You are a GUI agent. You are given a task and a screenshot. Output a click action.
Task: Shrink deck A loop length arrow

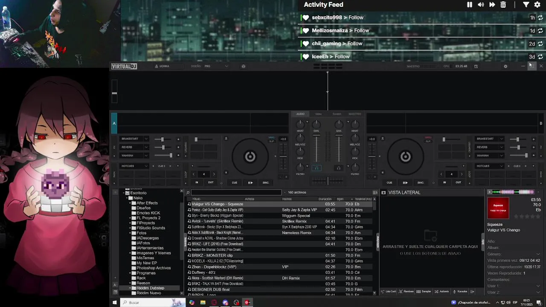[193, 174]
